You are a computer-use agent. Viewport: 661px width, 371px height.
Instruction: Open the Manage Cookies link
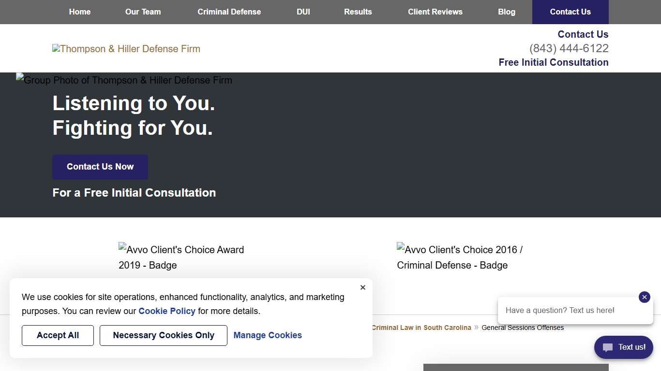click(268, 335)
